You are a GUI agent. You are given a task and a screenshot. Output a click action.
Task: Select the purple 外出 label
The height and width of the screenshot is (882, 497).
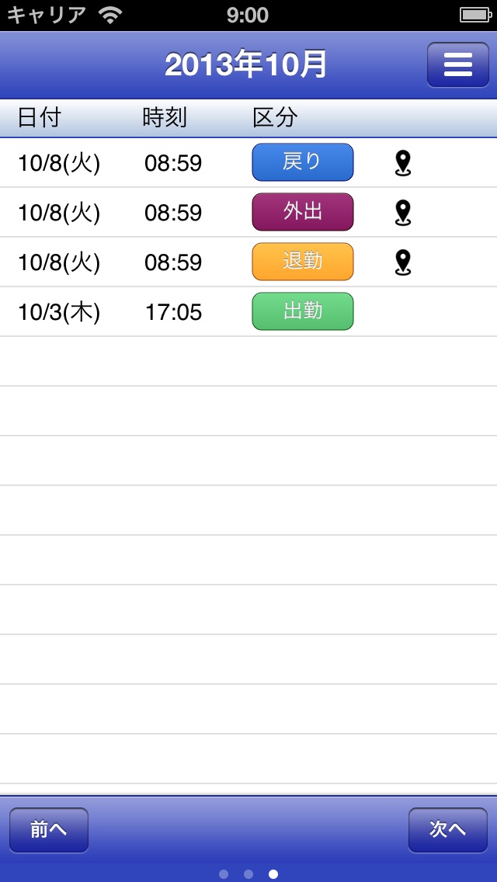[x=303, y=212]
